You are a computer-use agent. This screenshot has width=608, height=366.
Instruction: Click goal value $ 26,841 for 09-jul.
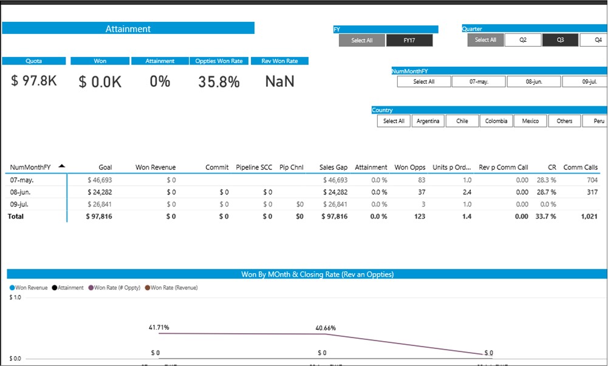pos(100,204)
